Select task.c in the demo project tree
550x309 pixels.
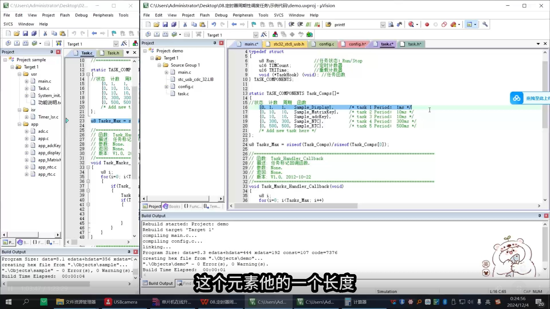[x=183, y=94]
